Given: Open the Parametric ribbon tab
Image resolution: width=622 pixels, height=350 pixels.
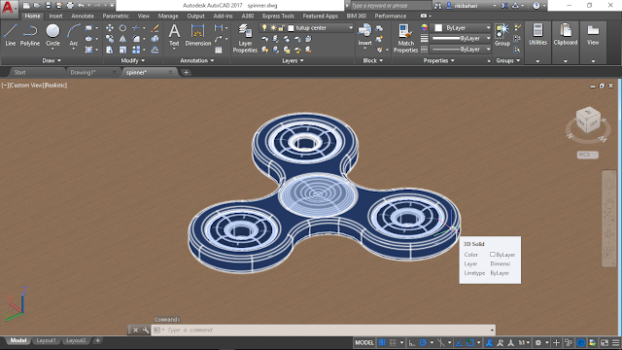Looking at the screenshot, I should [x=116, y=16].
